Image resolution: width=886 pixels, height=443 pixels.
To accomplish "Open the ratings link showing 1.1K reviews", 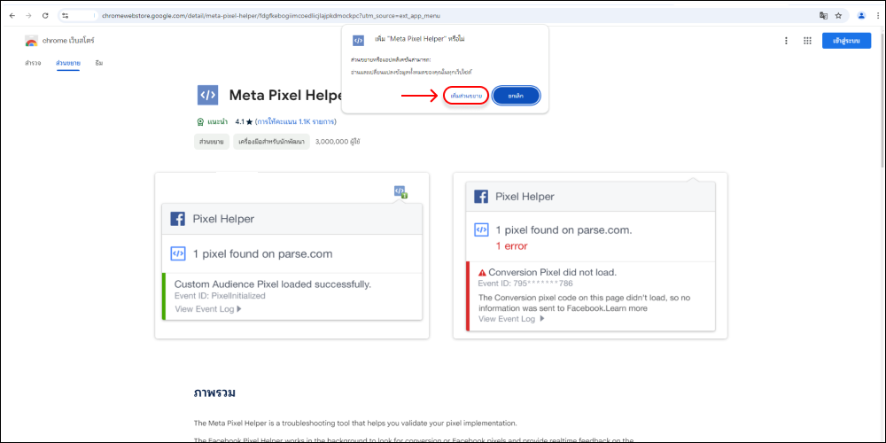I will [x=296, y=121].
